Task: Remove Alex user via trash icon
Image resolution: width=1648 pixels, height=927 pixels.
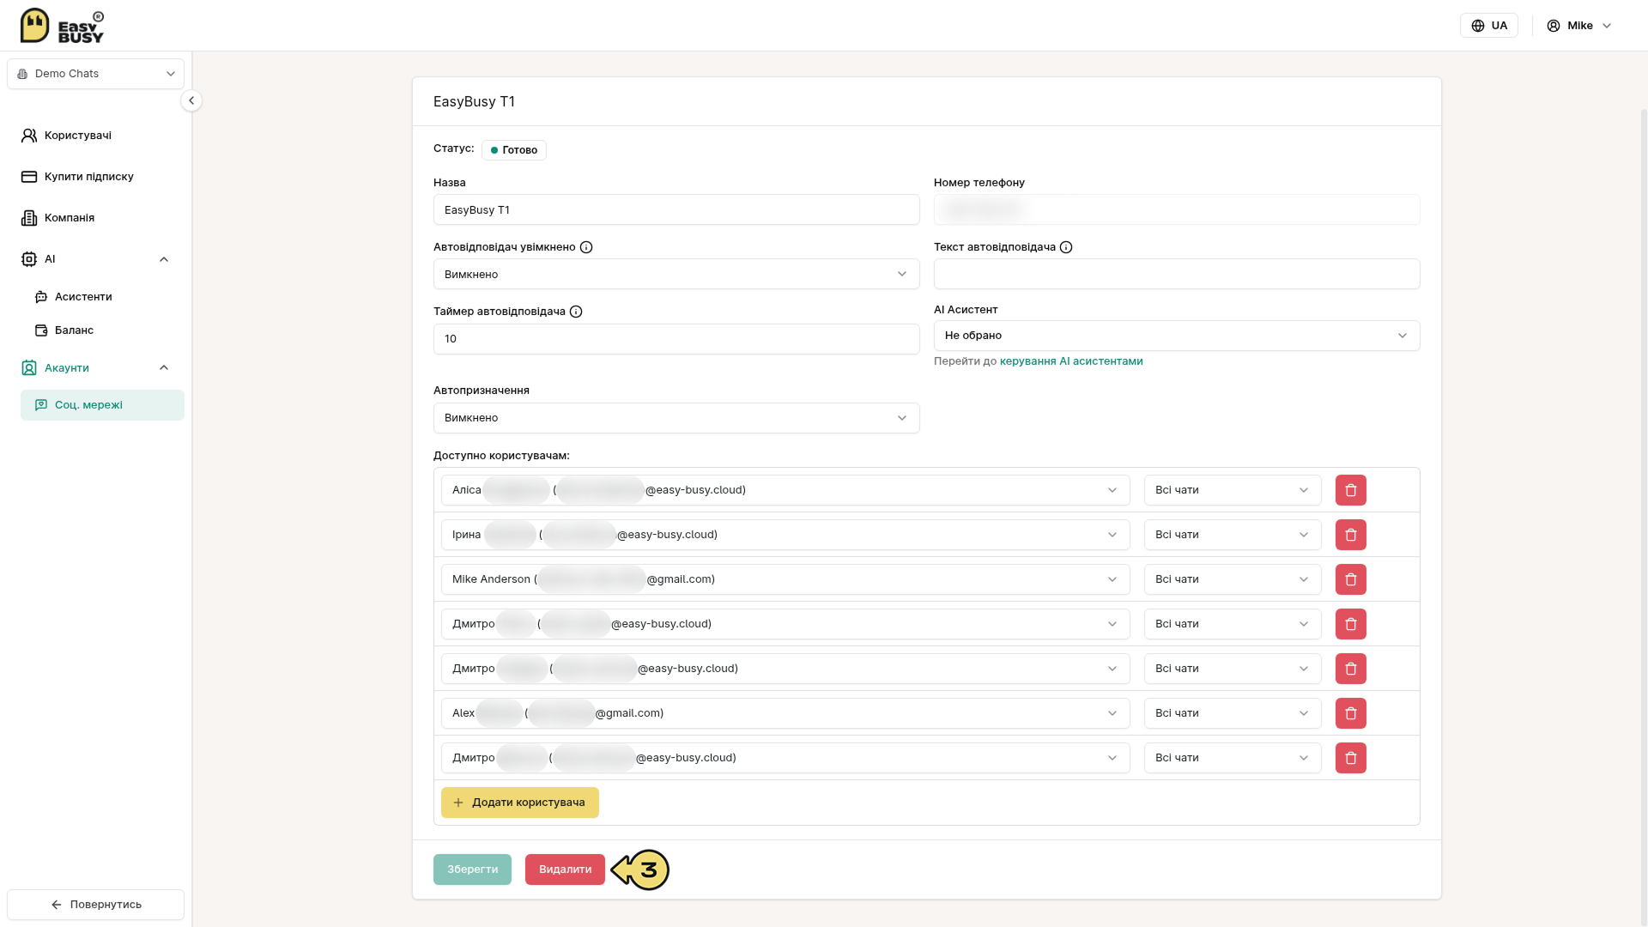Action: tap(1350, 713)
